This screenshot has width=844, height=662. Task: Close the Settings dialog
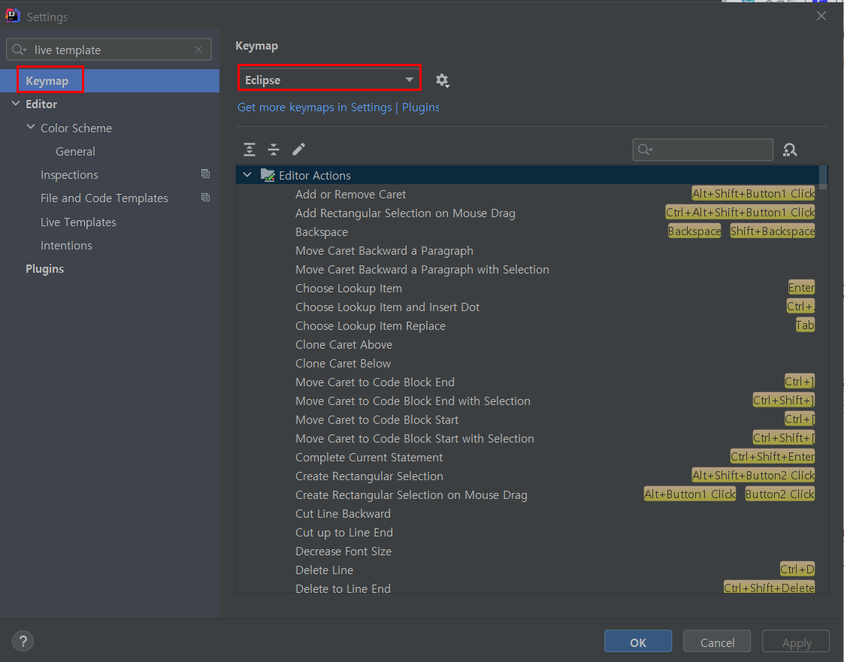tap(821, 16)
